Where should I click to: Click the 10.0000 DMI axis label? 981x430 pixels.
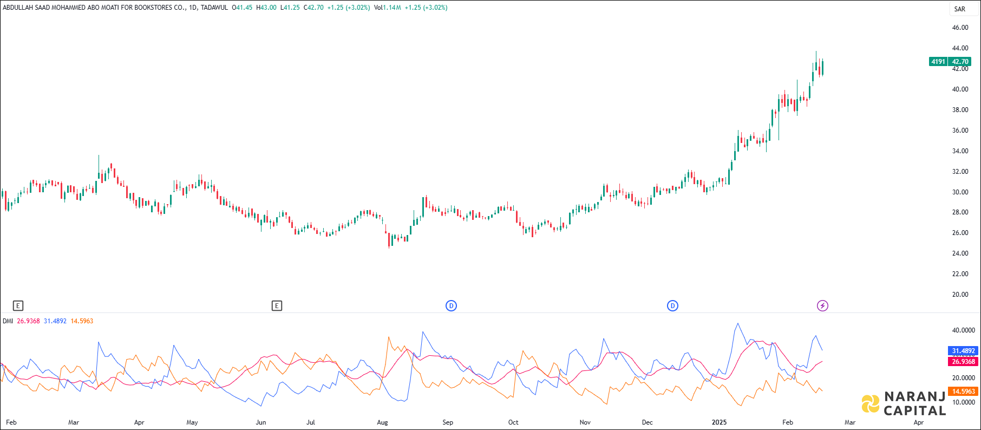coord(964,402)
